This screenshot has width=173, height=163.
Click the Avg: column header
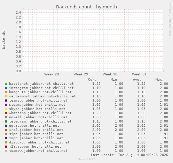click(137, 80)
